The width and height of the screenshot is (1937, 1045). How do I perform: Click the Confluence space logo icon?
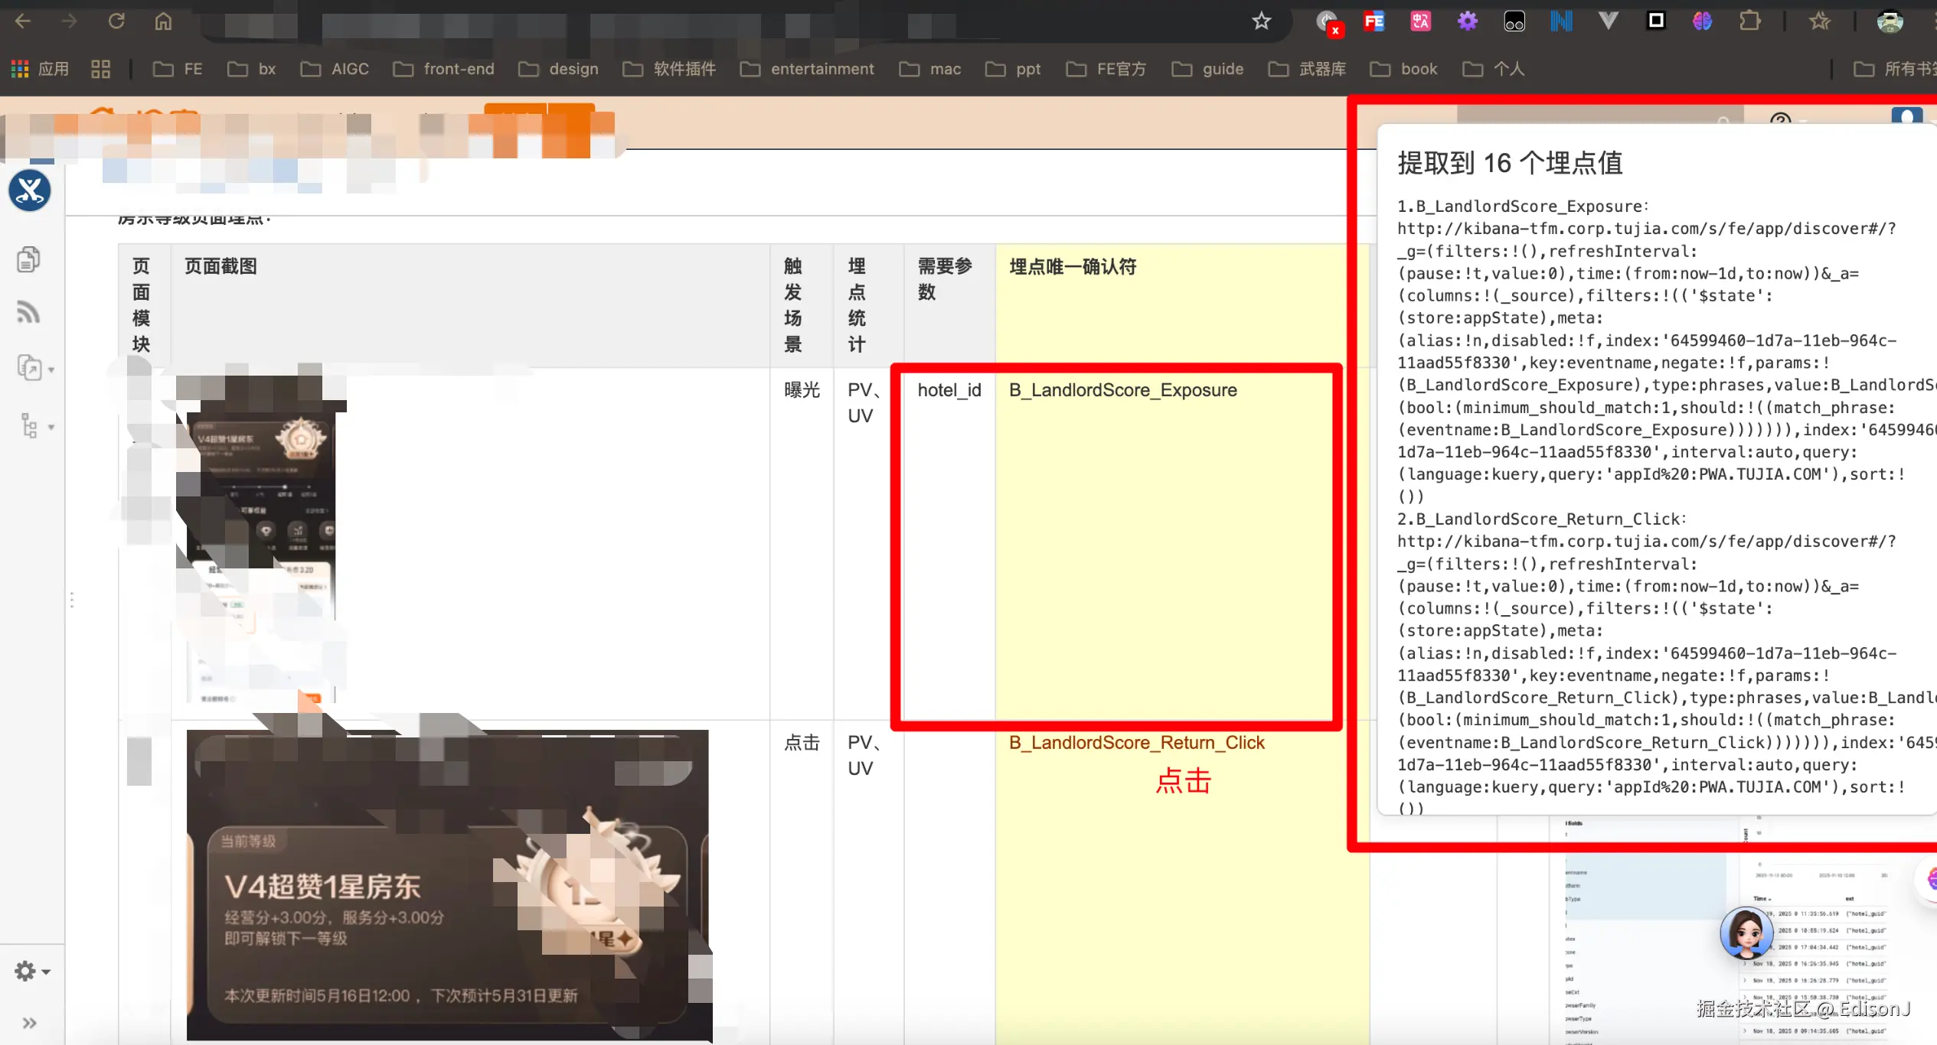[30, 190]
